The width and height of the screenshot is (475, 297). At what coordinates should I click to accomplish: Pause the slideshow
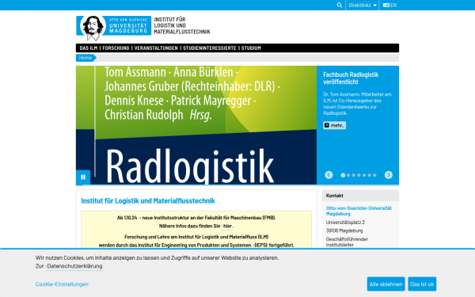[83, 177]
